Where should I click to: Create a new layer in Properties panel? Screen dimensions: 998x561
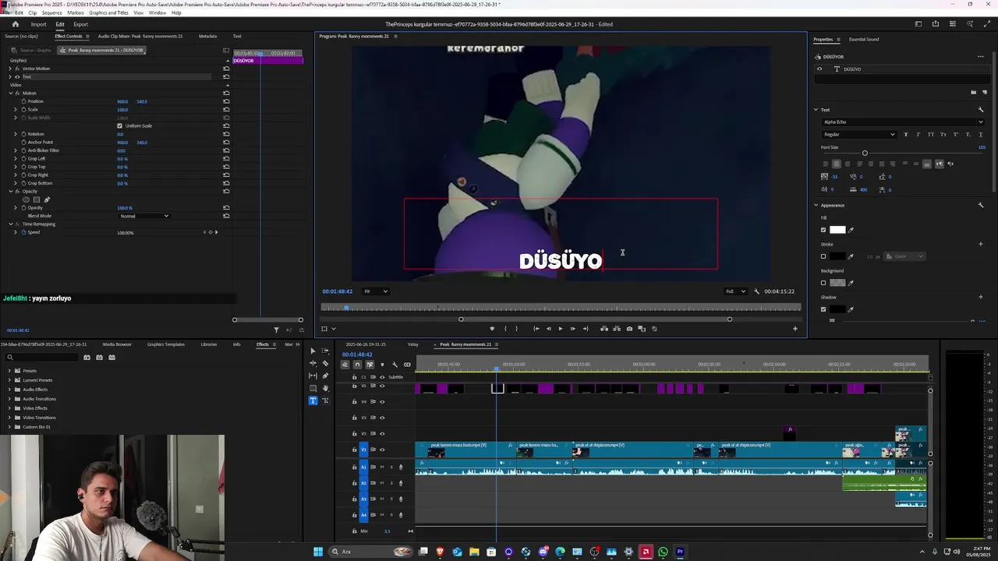(985, 92)
